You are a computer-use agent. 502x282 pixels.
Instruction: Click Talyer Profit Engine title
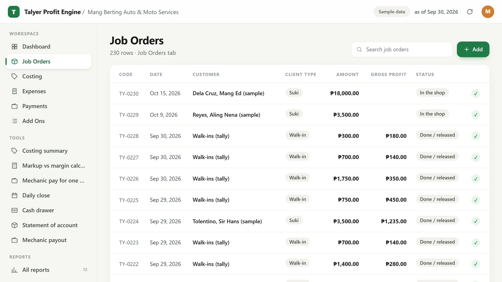click(x=53, y=12)
